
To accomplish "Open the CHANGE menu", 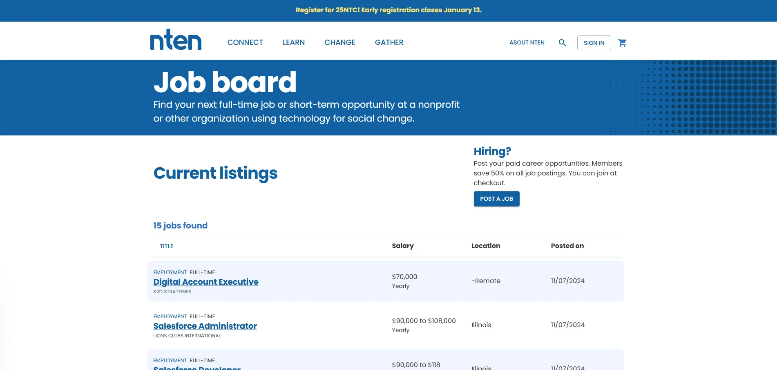I will pyautogui.click(x=340, y=42).
